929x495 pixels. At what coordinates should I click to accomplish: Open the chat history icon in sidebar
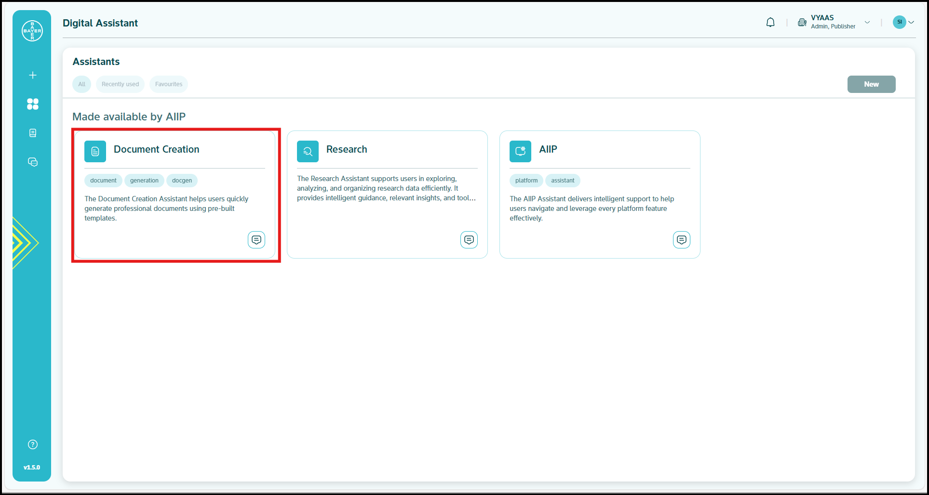click(x=33, y=162)
